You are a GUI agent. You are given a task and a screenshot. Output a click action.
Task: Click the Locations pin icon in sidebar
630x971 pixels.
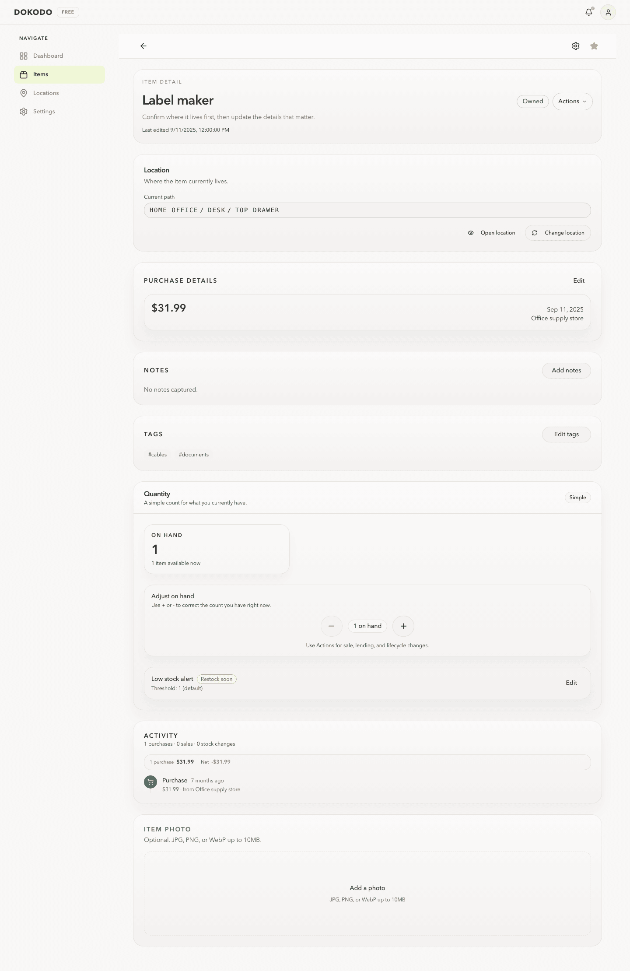(24, 93)
